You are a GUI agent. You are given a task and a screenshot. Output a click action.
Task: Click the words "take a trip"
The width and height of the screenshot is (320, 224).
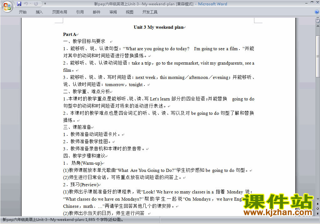(142, 63)
